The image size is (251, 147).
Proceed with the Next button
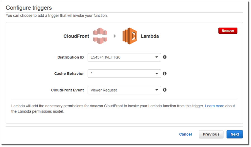pos(235,134)
